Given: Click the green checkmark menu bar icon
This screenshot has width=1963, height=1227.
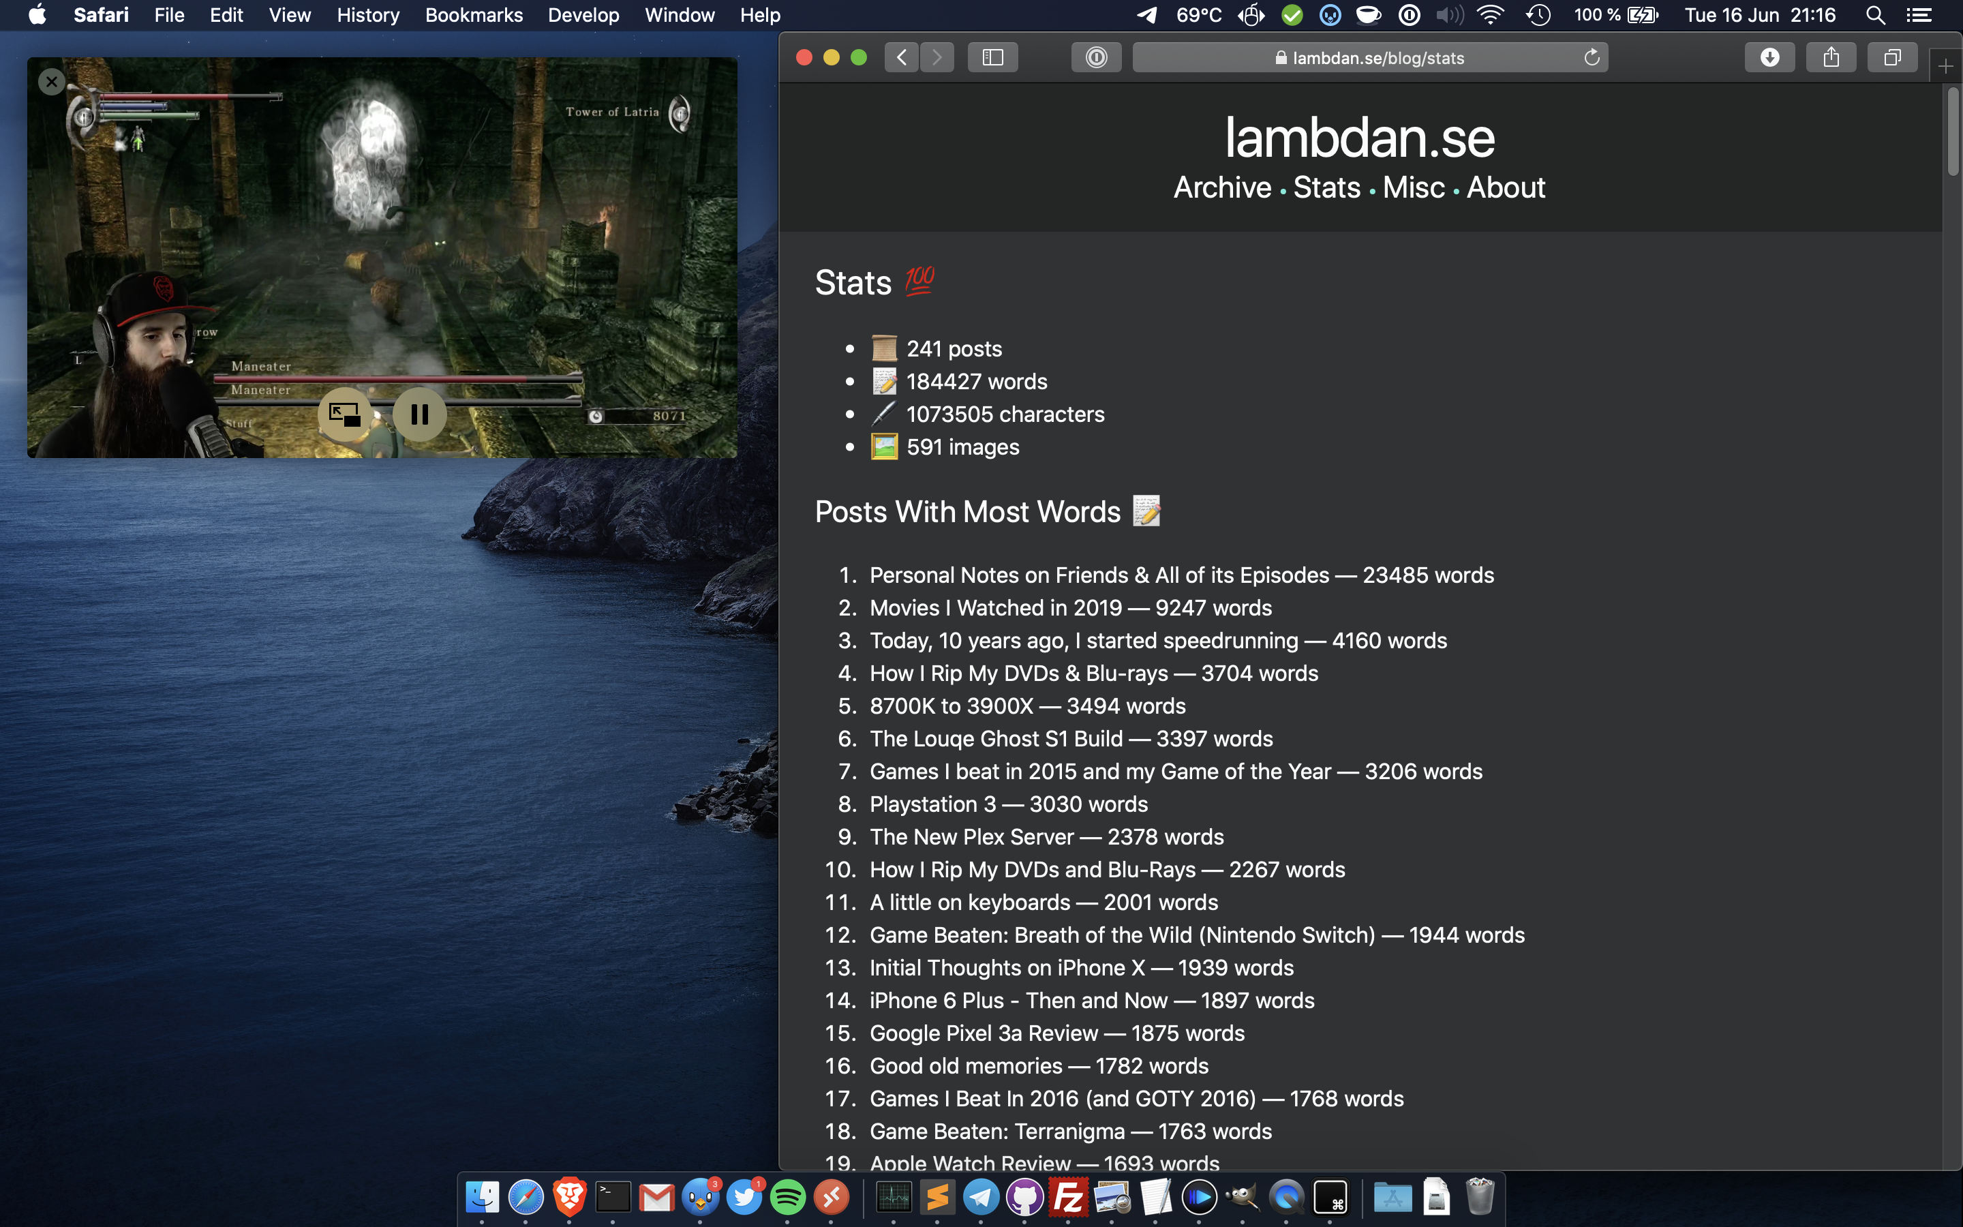Looking at the screenshot, I should (1292, 14).
